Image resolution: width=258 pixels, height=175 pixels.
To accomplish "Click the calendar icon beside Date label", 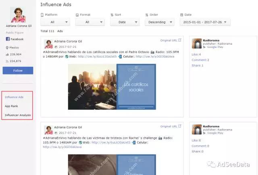I will coord(182,14).
